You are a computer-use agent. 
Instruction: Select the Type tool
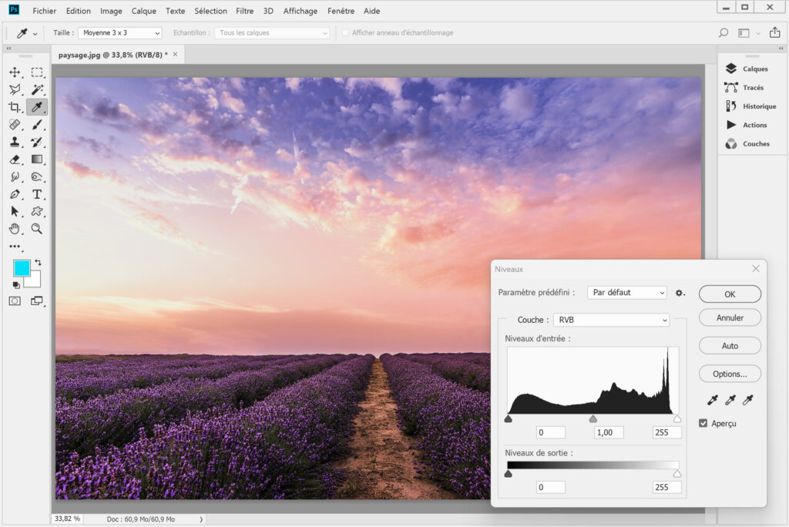(x=37, y=194)
